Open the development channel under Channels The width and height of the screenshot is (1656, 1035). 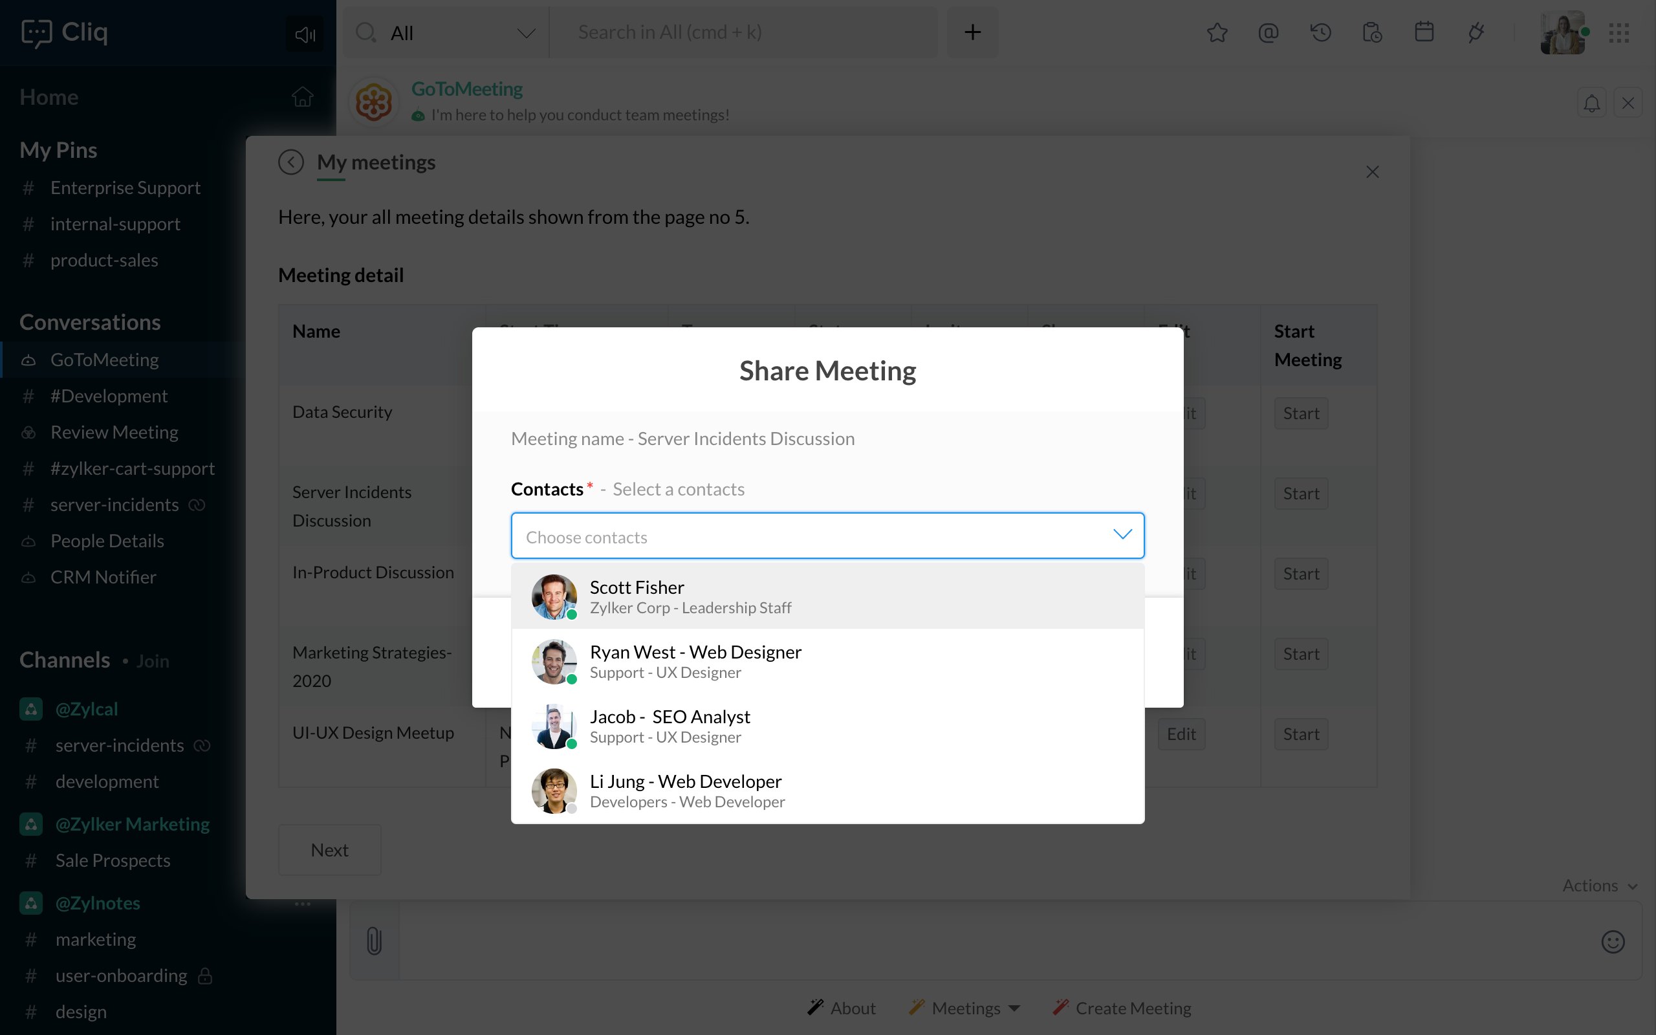pyautogui.click(x=107, y=781)
